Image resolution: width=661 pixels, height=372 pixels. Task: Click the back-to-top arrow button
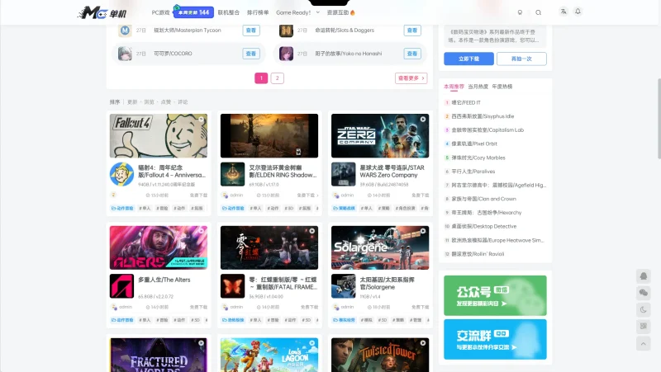644,343
